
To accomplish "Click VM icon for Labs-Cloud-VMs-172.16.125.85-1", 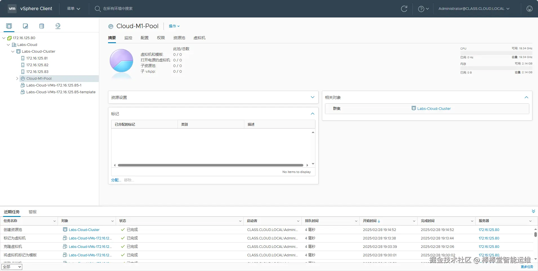I will tap(23, 85).
